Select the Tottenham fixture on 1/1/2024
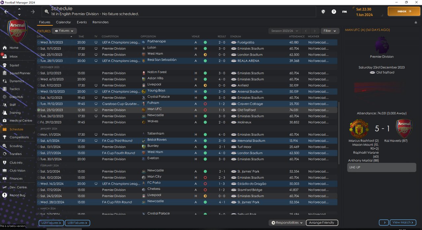The height and width of the screenshot is (230, 422). click(187, 135)
